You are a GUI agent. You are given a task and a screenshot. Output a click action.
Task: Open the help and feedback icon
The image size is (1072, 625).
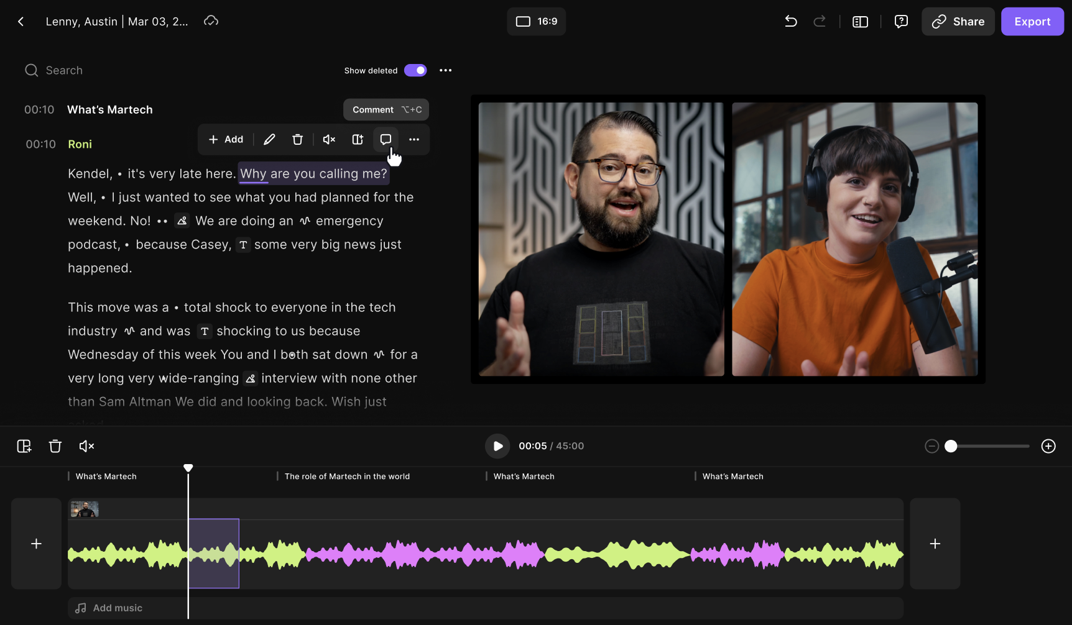pyautogui.click(x=901, y=22)
